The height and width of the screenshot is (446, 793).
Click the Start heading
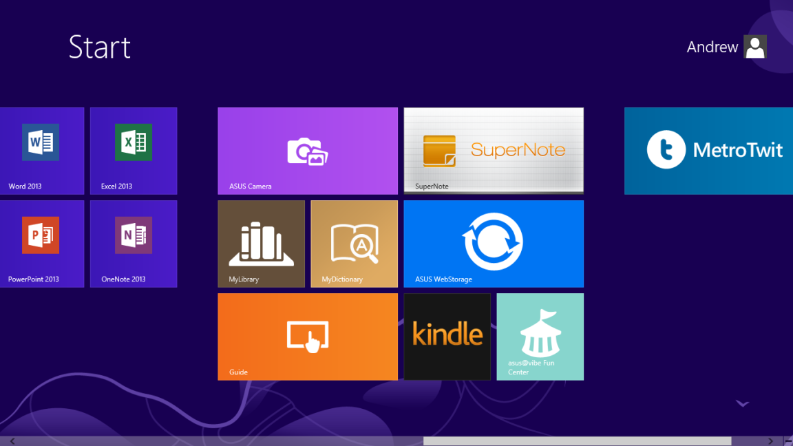pyautogui.click(x=99, y=47)
